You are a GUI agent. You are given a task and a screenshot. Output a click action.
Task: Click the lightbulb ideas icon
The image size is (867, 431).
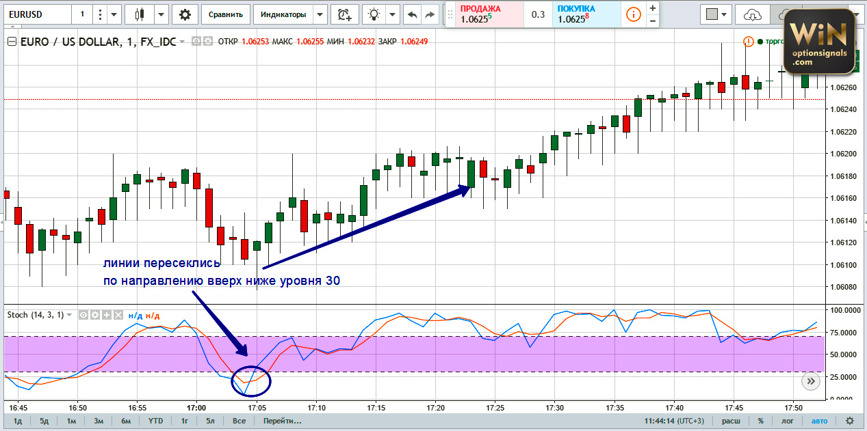point(373,14)
